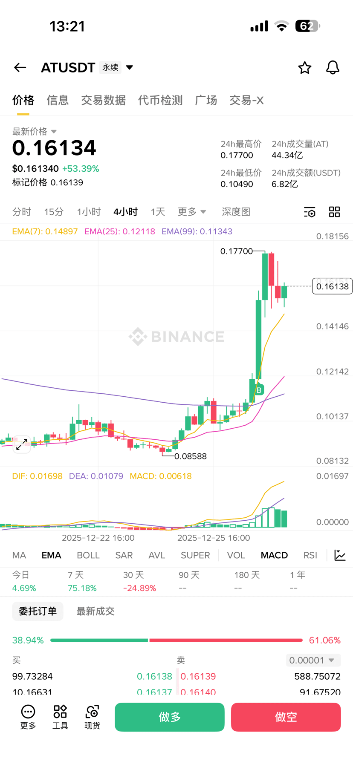Select the 15分 timeframe
This screenshot has width=353, height=767.
(x=54, y=212)
